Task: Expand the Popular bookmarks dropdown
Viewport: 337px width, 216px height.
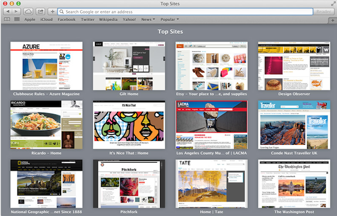Action: point(170,20)
